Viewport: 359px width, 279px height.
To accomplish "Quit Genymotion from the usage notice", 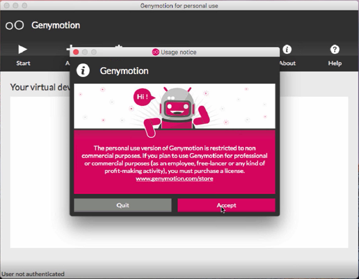I will click(123, 205).
